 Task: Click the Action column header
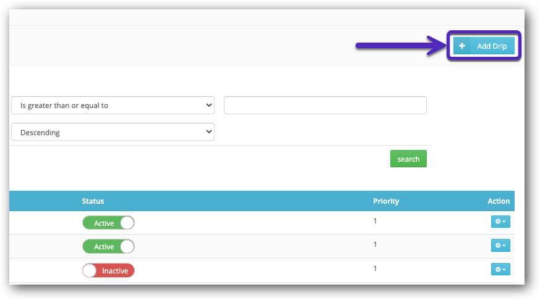coord(499,201)
